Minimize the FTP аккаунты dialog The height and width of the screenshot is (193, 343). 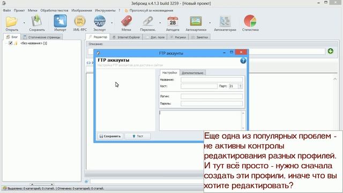tap(224, 53)
